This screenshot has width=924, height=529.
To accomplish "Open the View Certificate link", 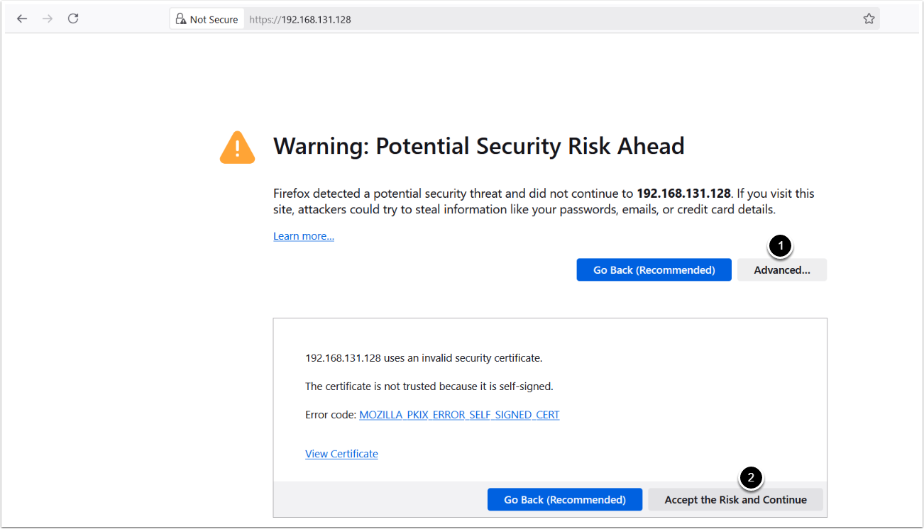I will coord(341,454).
